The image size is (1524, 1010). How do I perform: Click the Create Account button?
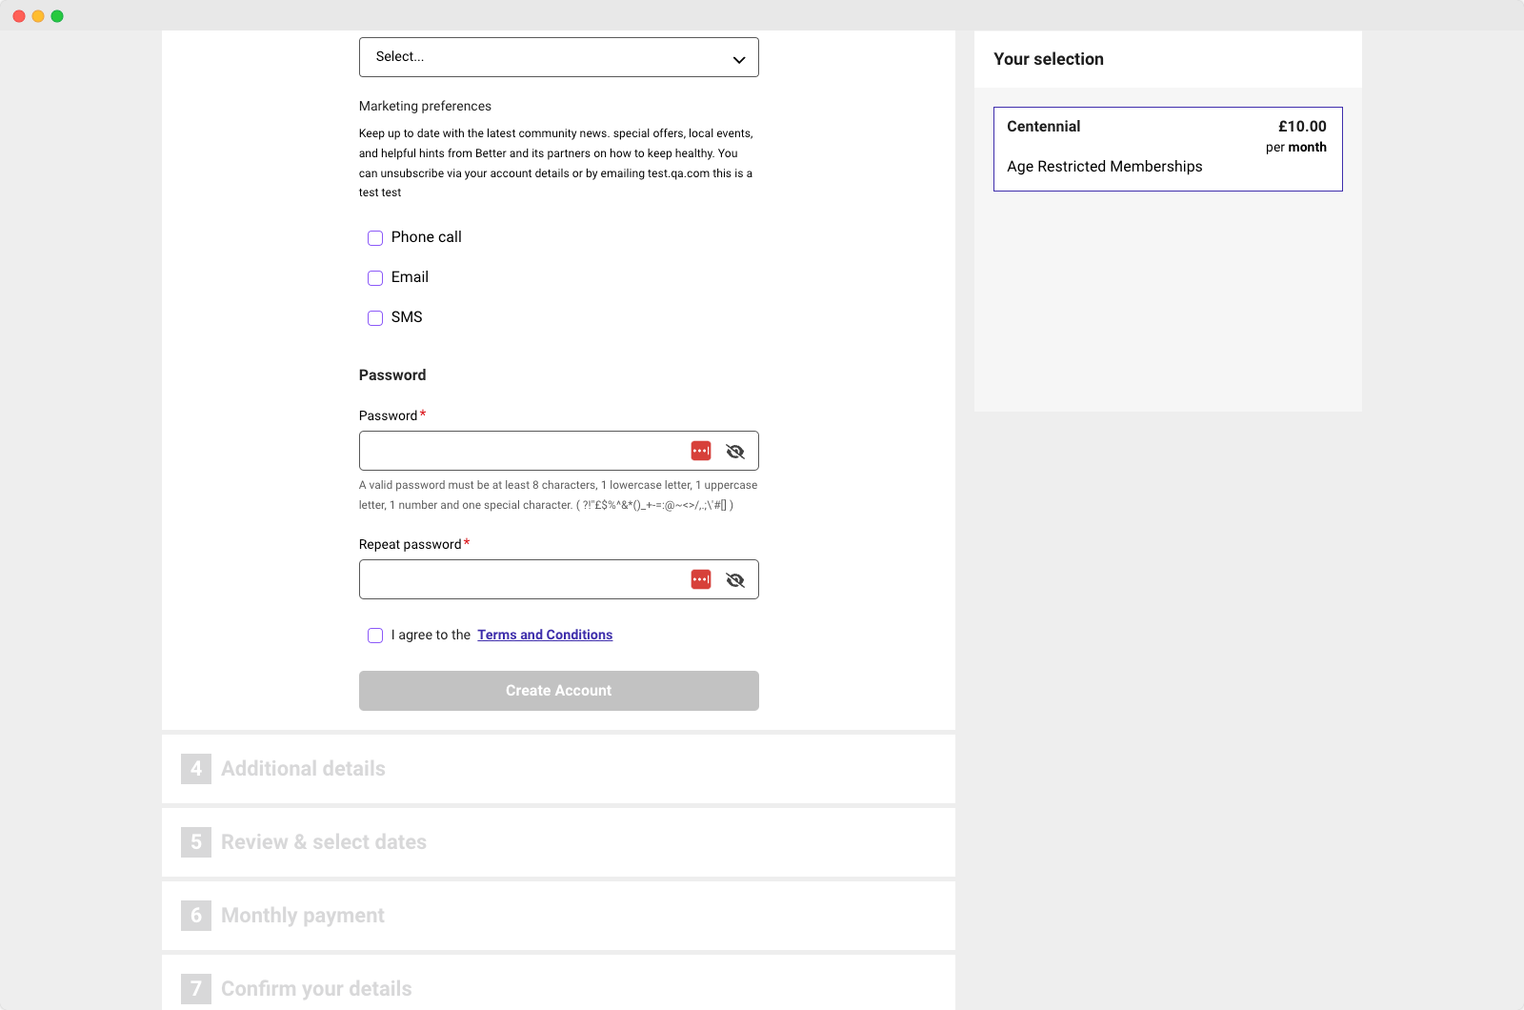pos(559,691)
